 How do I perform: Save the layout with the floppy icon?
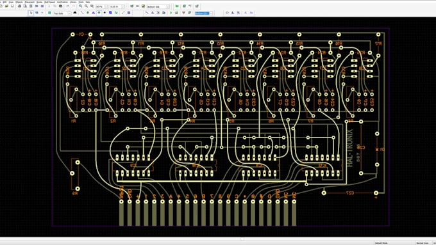click(x=12, y=6)
